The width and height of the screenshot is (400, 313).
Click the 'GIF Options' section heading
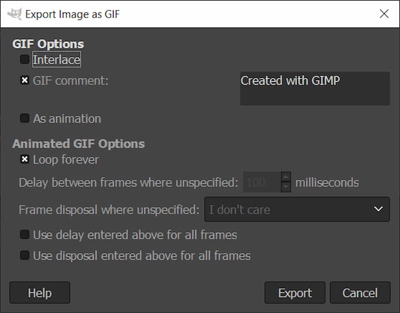coord(48,44)
